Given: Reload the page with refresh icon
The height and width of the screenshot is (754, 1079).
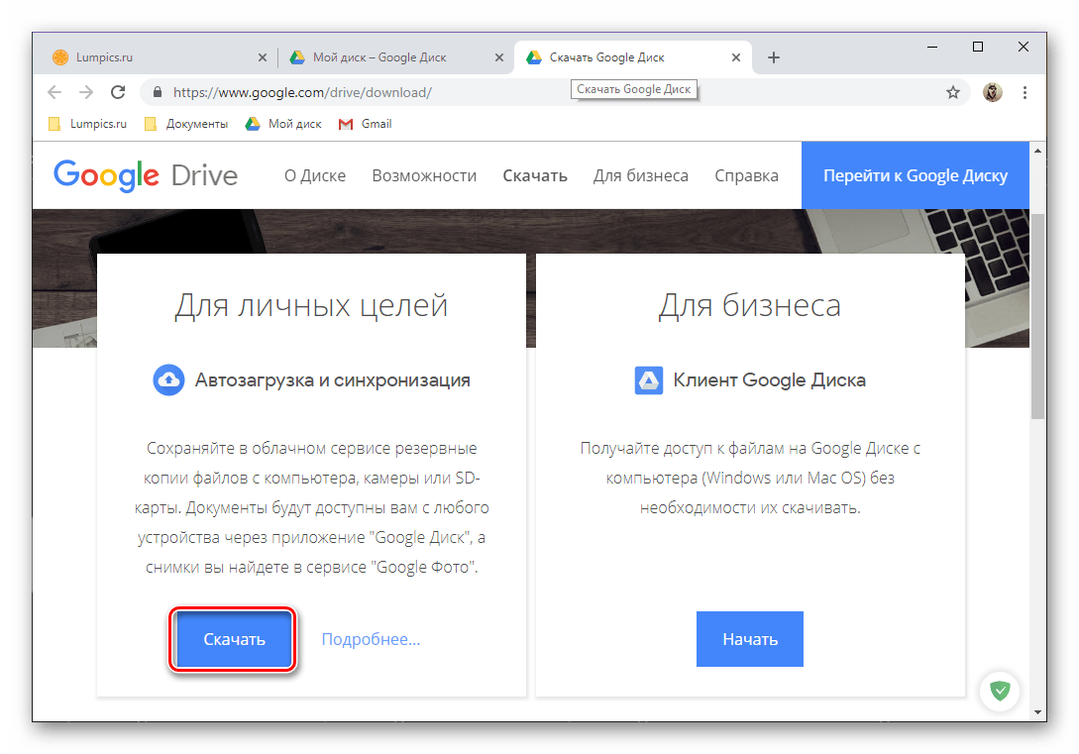Looking at the screenshot, I should [x=118, y=92].
